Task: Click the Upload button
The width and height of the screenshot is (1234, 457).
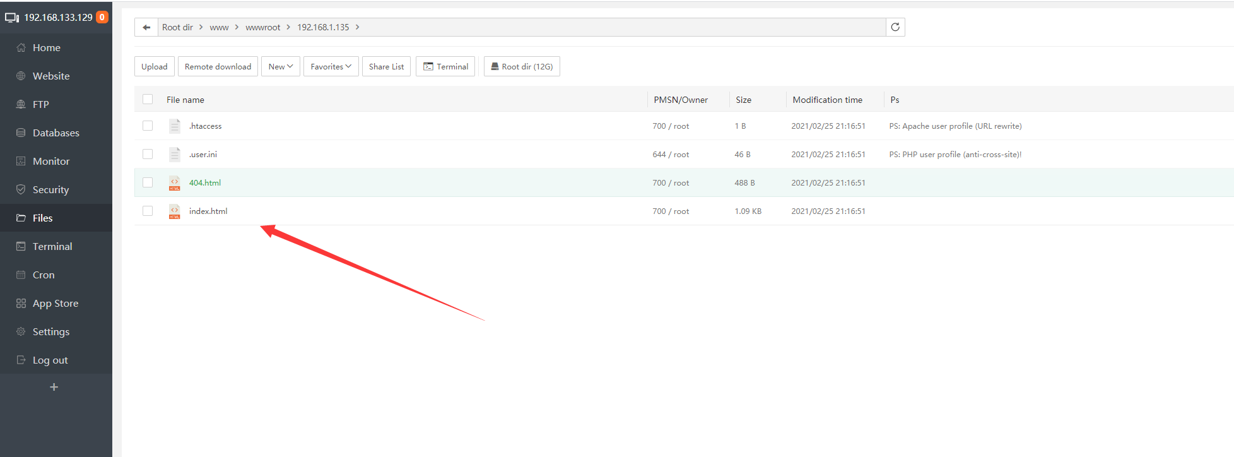Action: (155, 66)
